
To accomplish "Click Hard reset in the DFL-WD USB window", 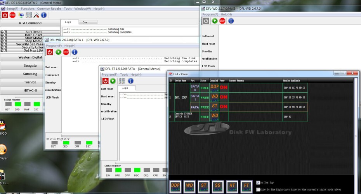I will click(208, 44).
